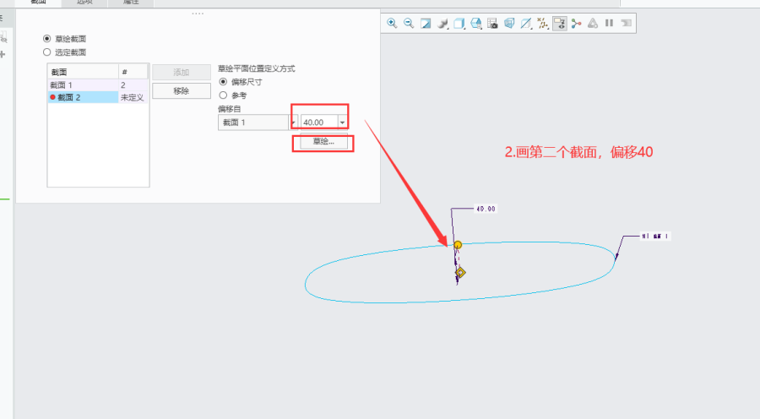The width and height of the screenshot is (760, 419).
Task: Select the 草绘截面 radio button
Action: pos(47,39)
